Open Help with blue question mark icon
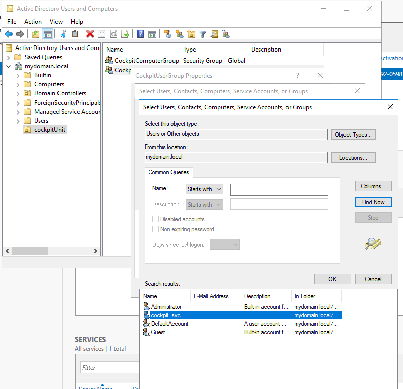The height and width of the screenshot is (389, 403). [x=140, y=34]
